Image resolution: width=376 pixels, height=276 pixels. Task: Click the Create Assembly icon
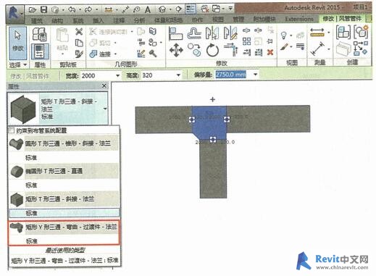click(343, 33)
